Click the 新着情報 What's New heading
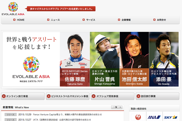The height and width of the screenshot is (121, 182). [16, 107]
